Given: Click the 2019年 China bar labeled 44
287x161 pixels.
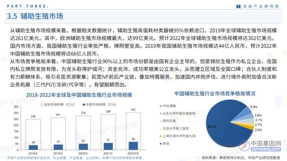Looking at the screenshot, I should point(58,147).
